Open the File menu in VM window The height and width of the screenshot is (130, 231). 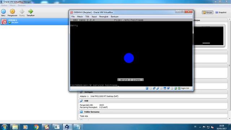(x=73, y=17)
